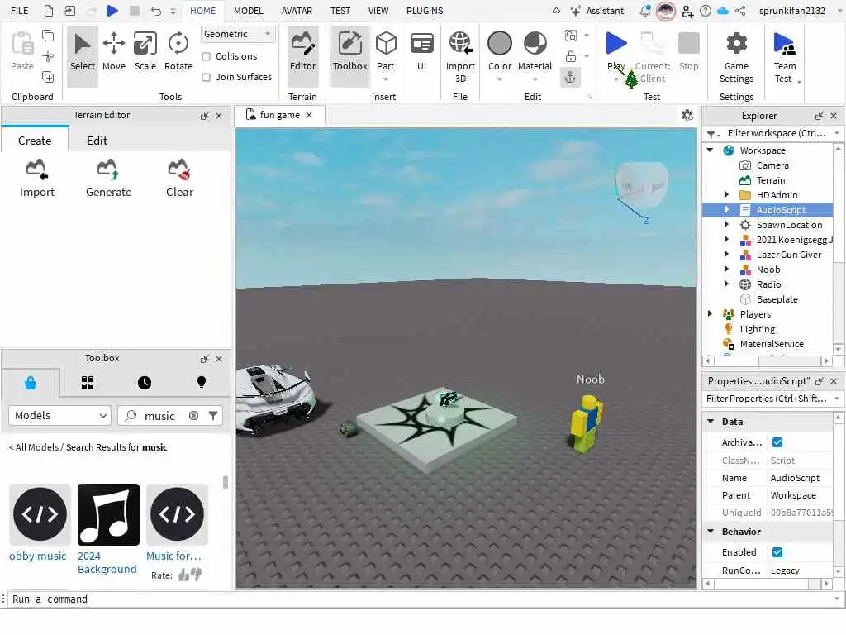Screen dimensions: 846x635
Task: Insert a new Part
Action: point(386,52)
